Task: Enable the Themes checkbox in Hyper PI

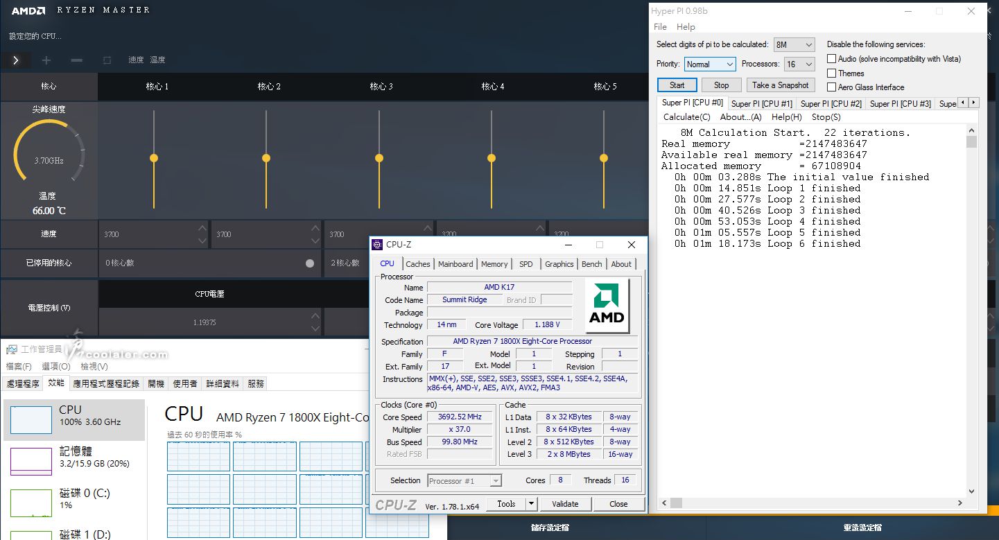Action: coord(831,73)
